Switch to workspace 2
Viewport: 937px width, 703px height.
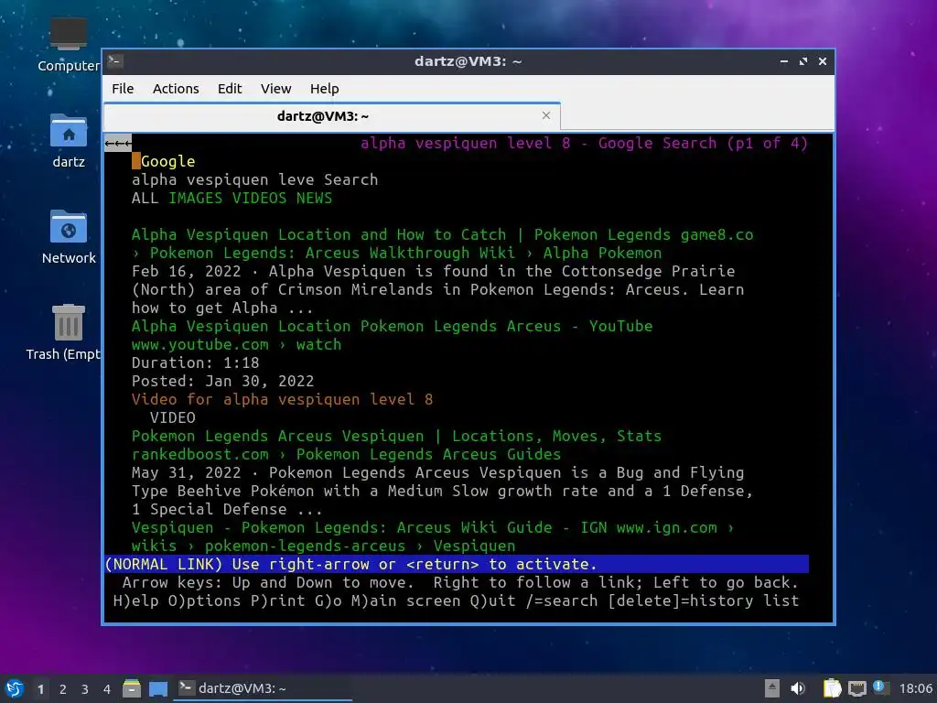tap(63, 689)
